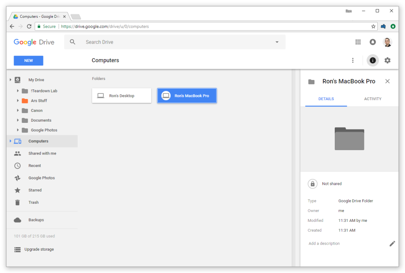Select the Search Drive magnifier
Screen dimensions: 405x273
72,42
